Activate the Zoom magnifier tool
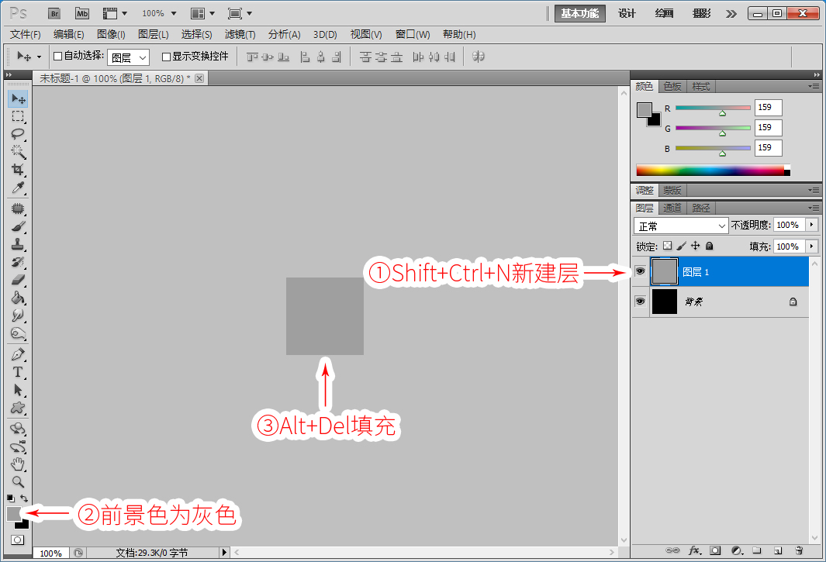The width and height of the screenshot is (826, 562). (x=18, y=482)
